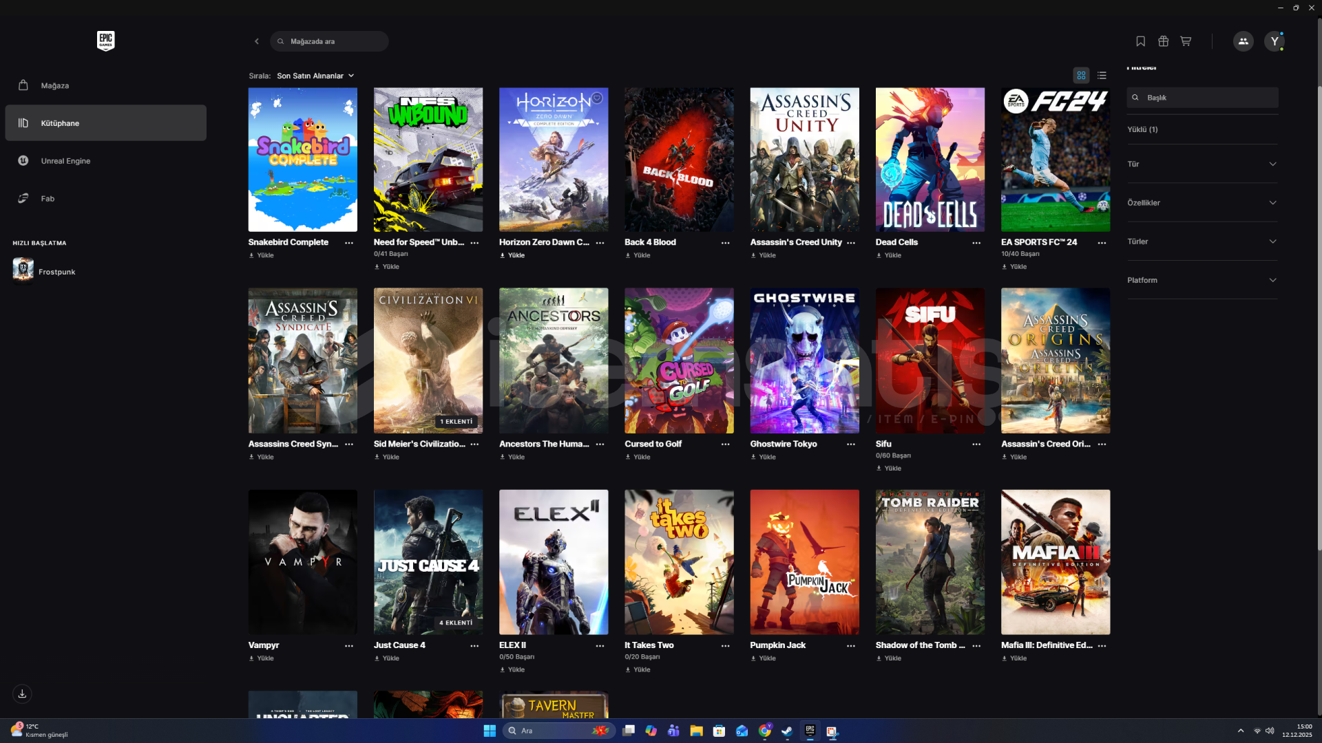Open the Son Satın Alınanlar sort dropdown
The image size is (1322, 743).
point(315,76)
